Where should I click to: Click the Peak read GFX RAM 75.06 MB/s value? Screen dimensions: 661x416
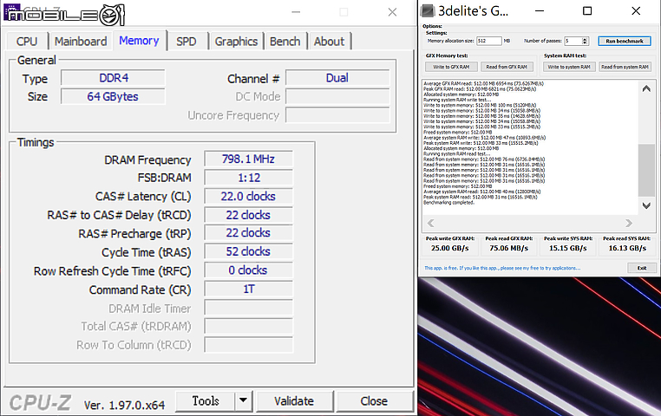[x=509, y=248]
